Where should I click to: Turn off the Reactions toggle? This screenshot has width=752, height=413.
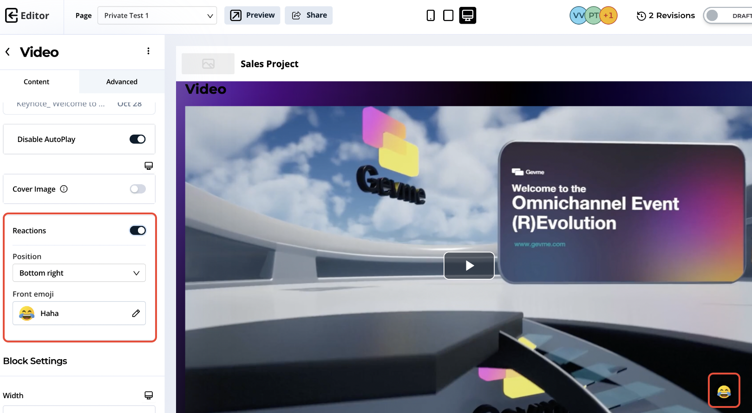tap(137, 231)
